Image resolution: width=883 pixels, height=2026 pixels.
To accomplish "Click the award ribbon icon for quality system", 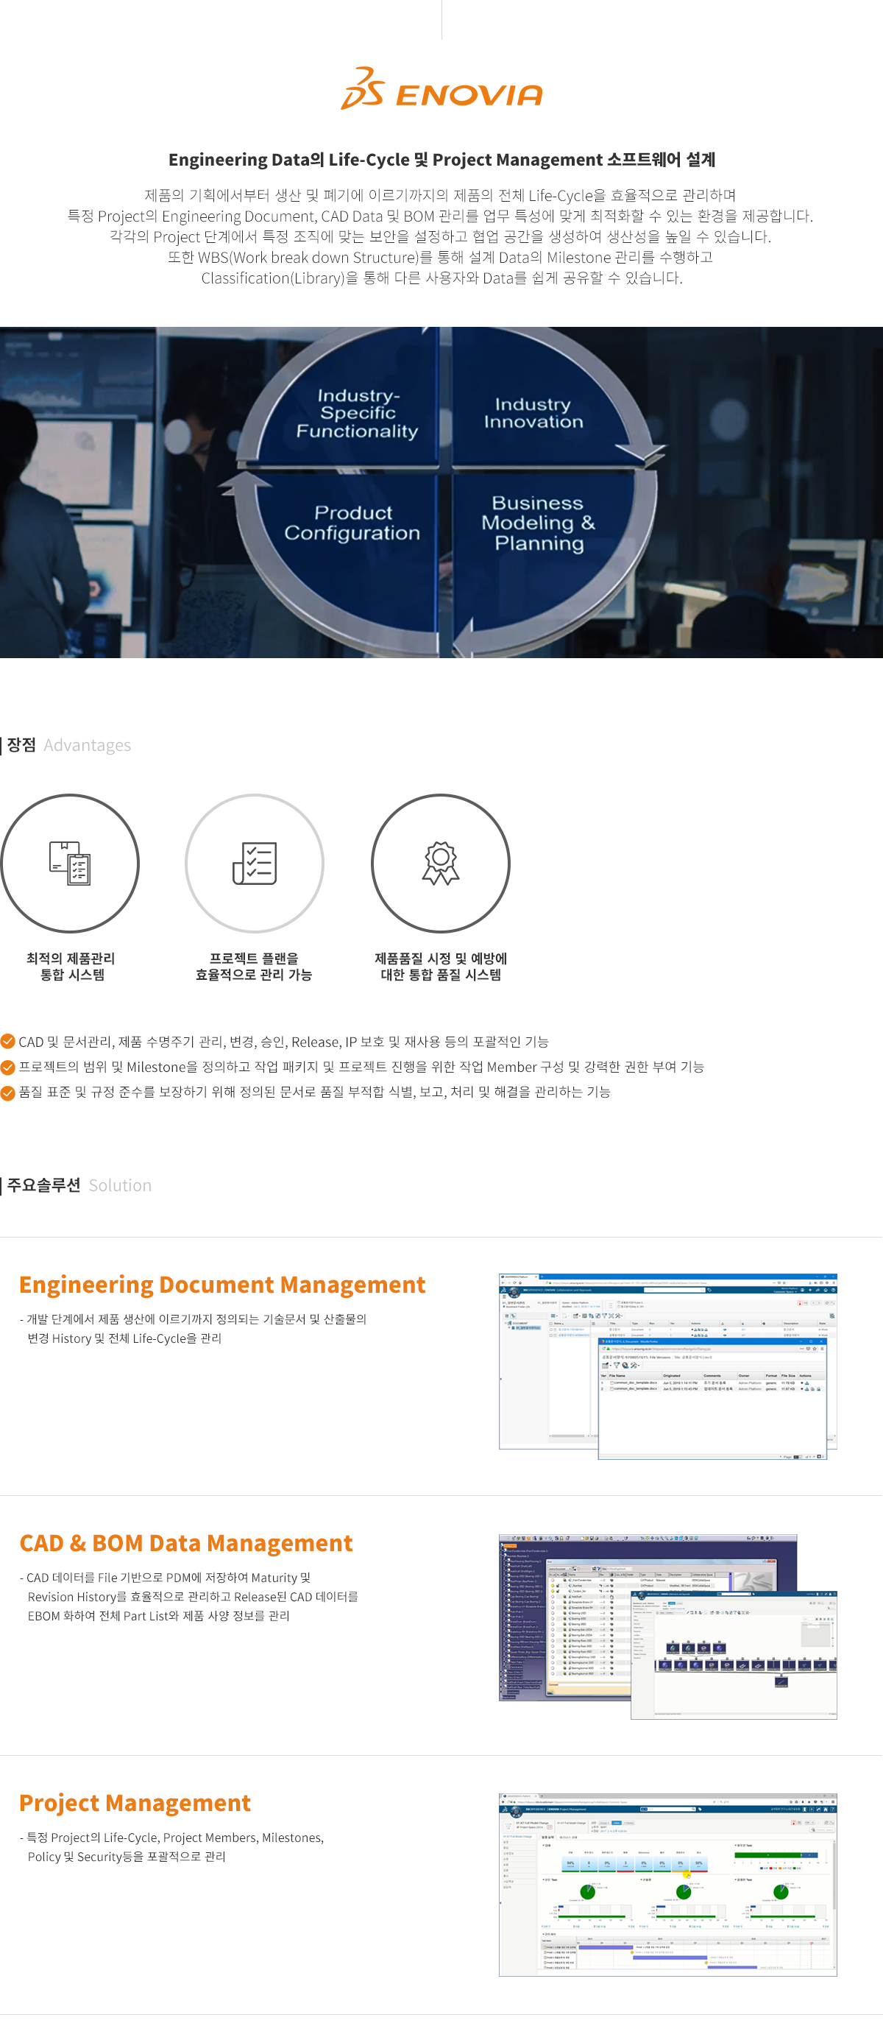I will tap(440, 863).
